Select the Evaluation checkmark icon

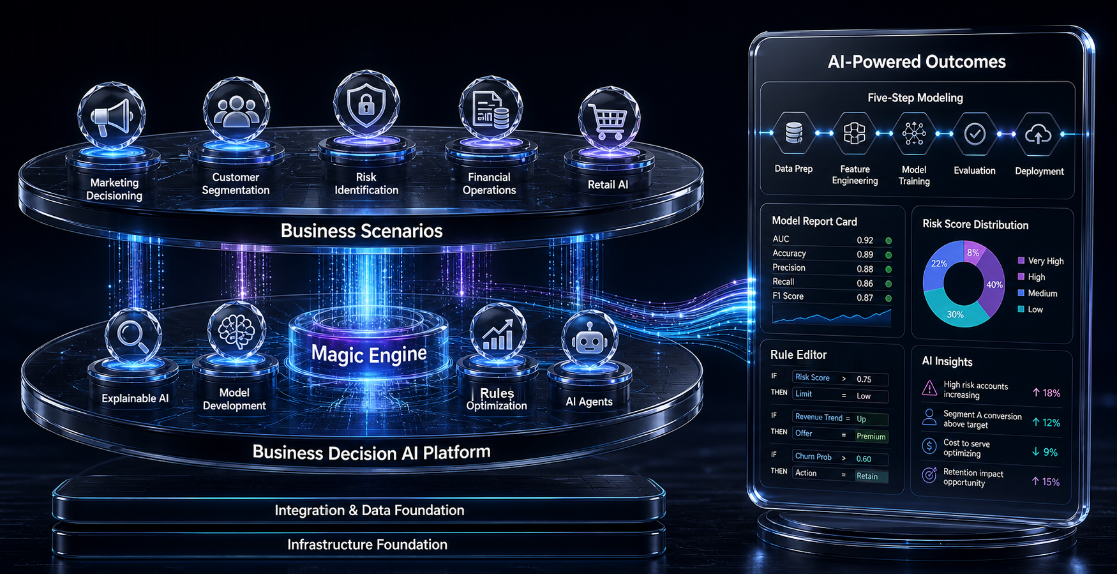click(x=975, y=134)
